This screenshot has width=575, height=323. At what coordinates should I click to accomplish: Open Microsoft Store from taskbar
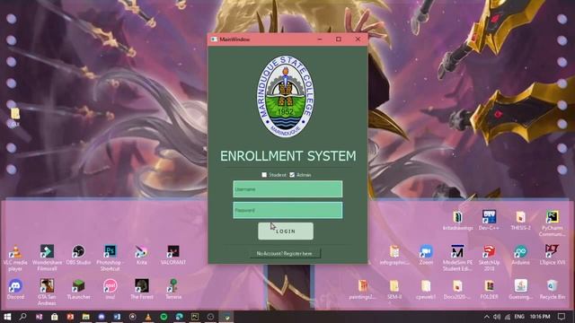54,317
